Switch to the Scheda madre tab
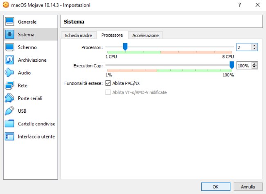This screenshot has height=194, width=266. pyautogui.click(x=79, y=36)
